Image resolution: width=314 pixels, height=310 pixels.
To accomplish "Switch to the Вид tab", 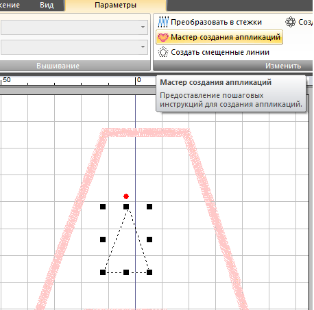I will tap(47, 5).
